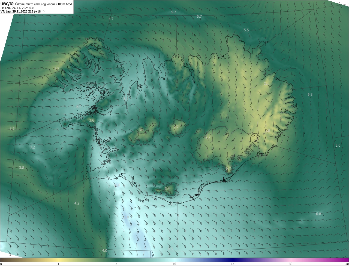This screenshot has height=266, width=349.
Task: Click the 7.2 value label west of Iceland
Action: click(32, 147)
